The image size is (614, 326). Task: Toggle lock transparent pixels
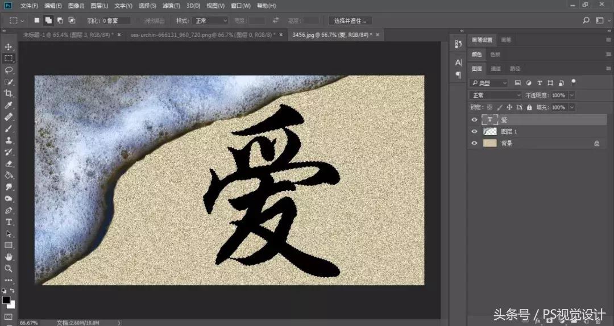[489, 107]
